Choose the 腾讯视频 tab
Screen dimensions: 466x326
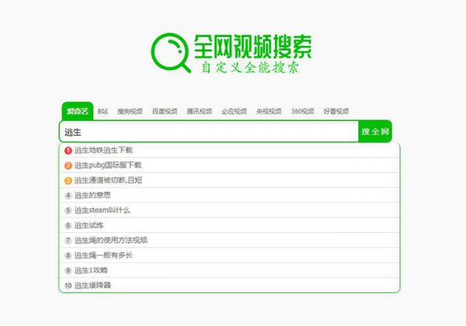tap(199, 111)
